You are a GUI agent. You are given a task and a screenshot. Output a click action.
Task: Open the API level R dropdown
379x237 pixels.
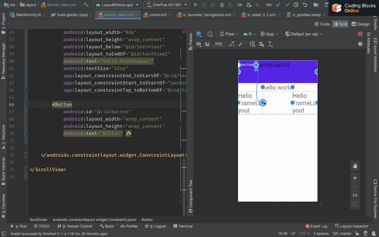click(249, 34)
